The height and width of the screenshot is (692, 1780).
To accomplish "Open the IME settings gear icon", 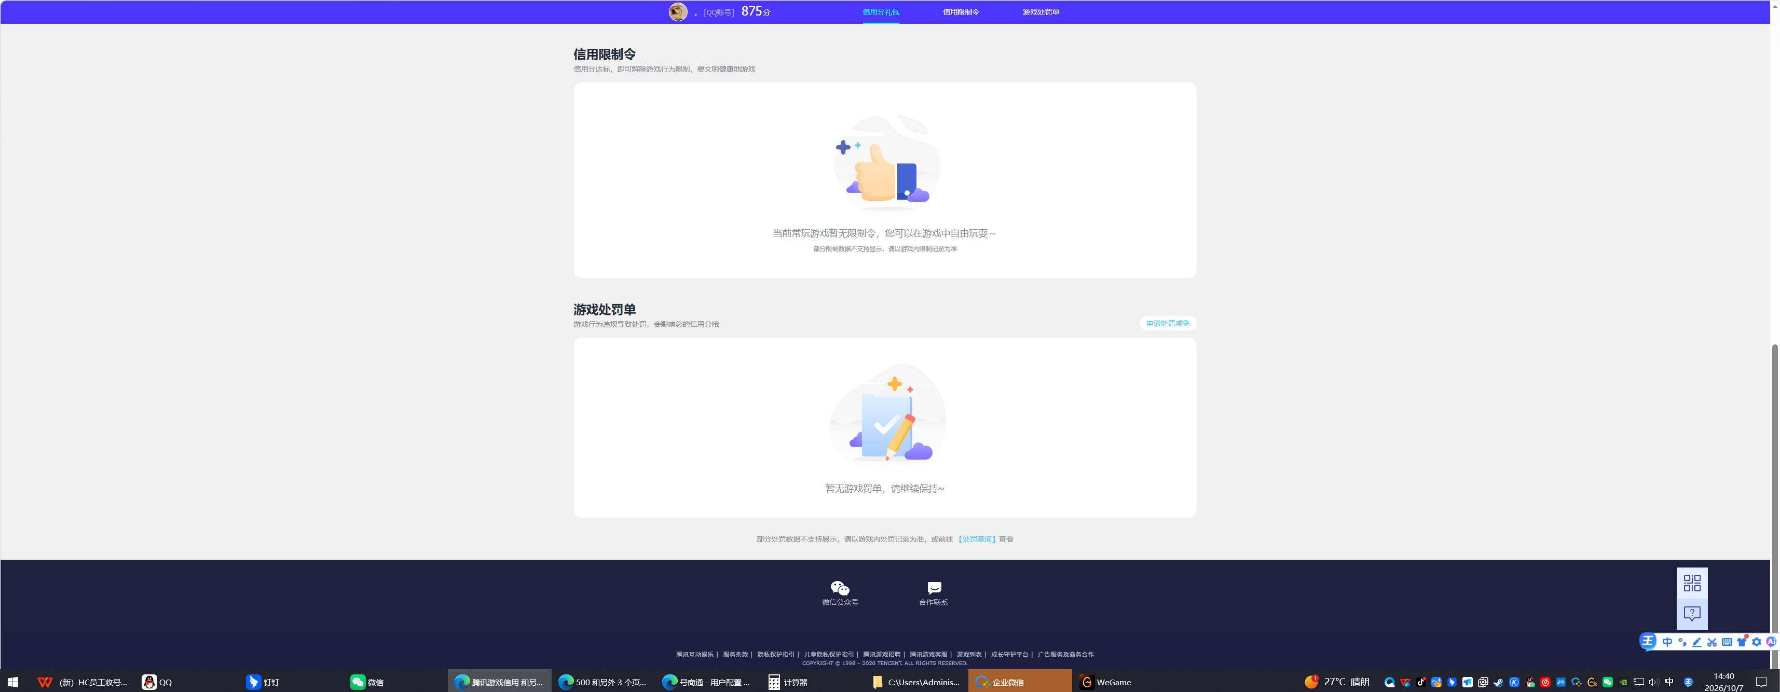I will coord(1757,642).
